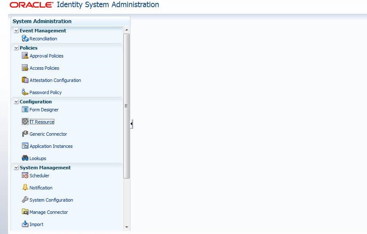The width and height of the screenshot is (367, 234).
Task: Click the Password Policy key icon
Action: click(x=25, y=92)
